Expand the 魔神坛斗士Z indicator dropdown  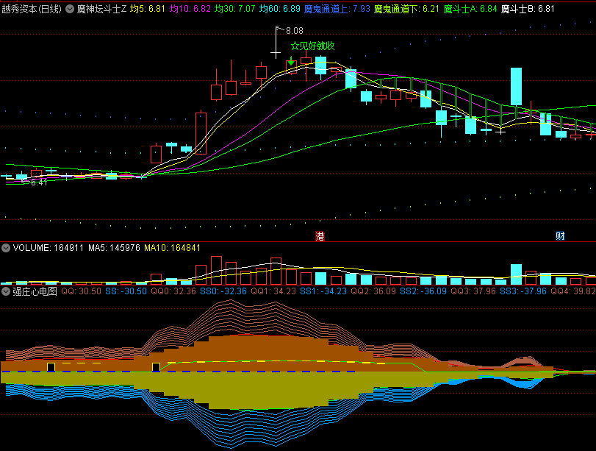tap(70, 9)
